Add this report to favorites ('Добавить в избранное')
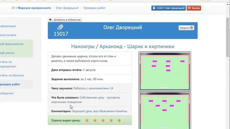 click(x=65, y=20)
